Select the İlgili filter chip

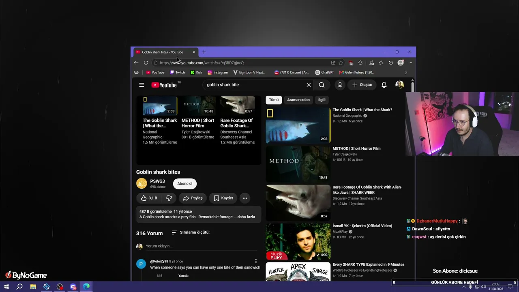click(x=322, y=100)
